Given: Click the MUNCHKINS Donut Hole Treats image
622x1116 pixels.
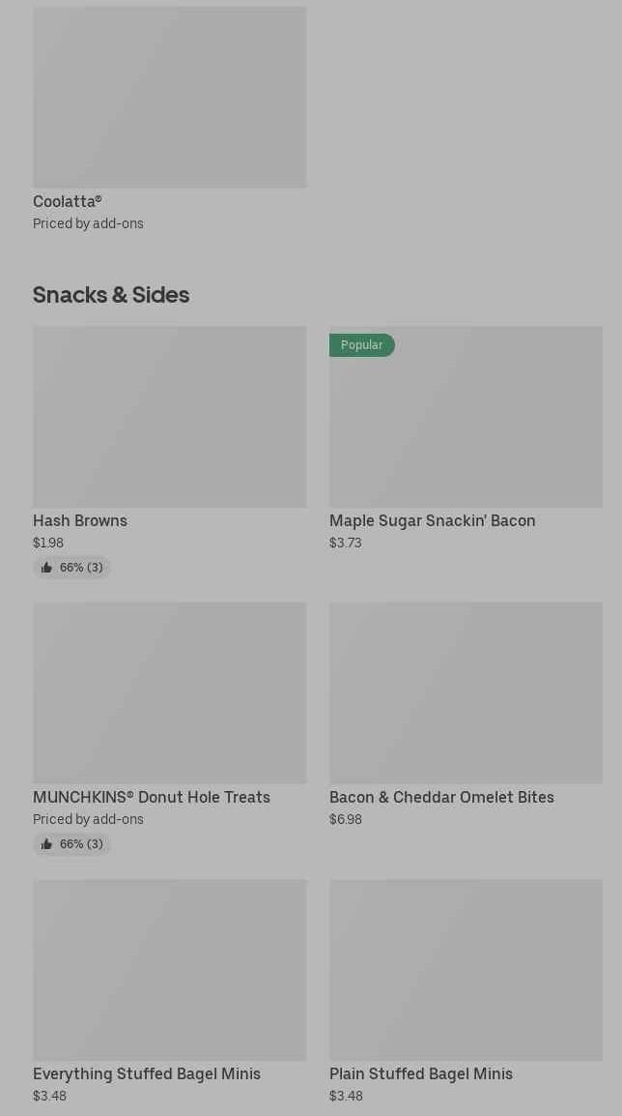Looking at the screenshot, I should click(x=169, y=692).
